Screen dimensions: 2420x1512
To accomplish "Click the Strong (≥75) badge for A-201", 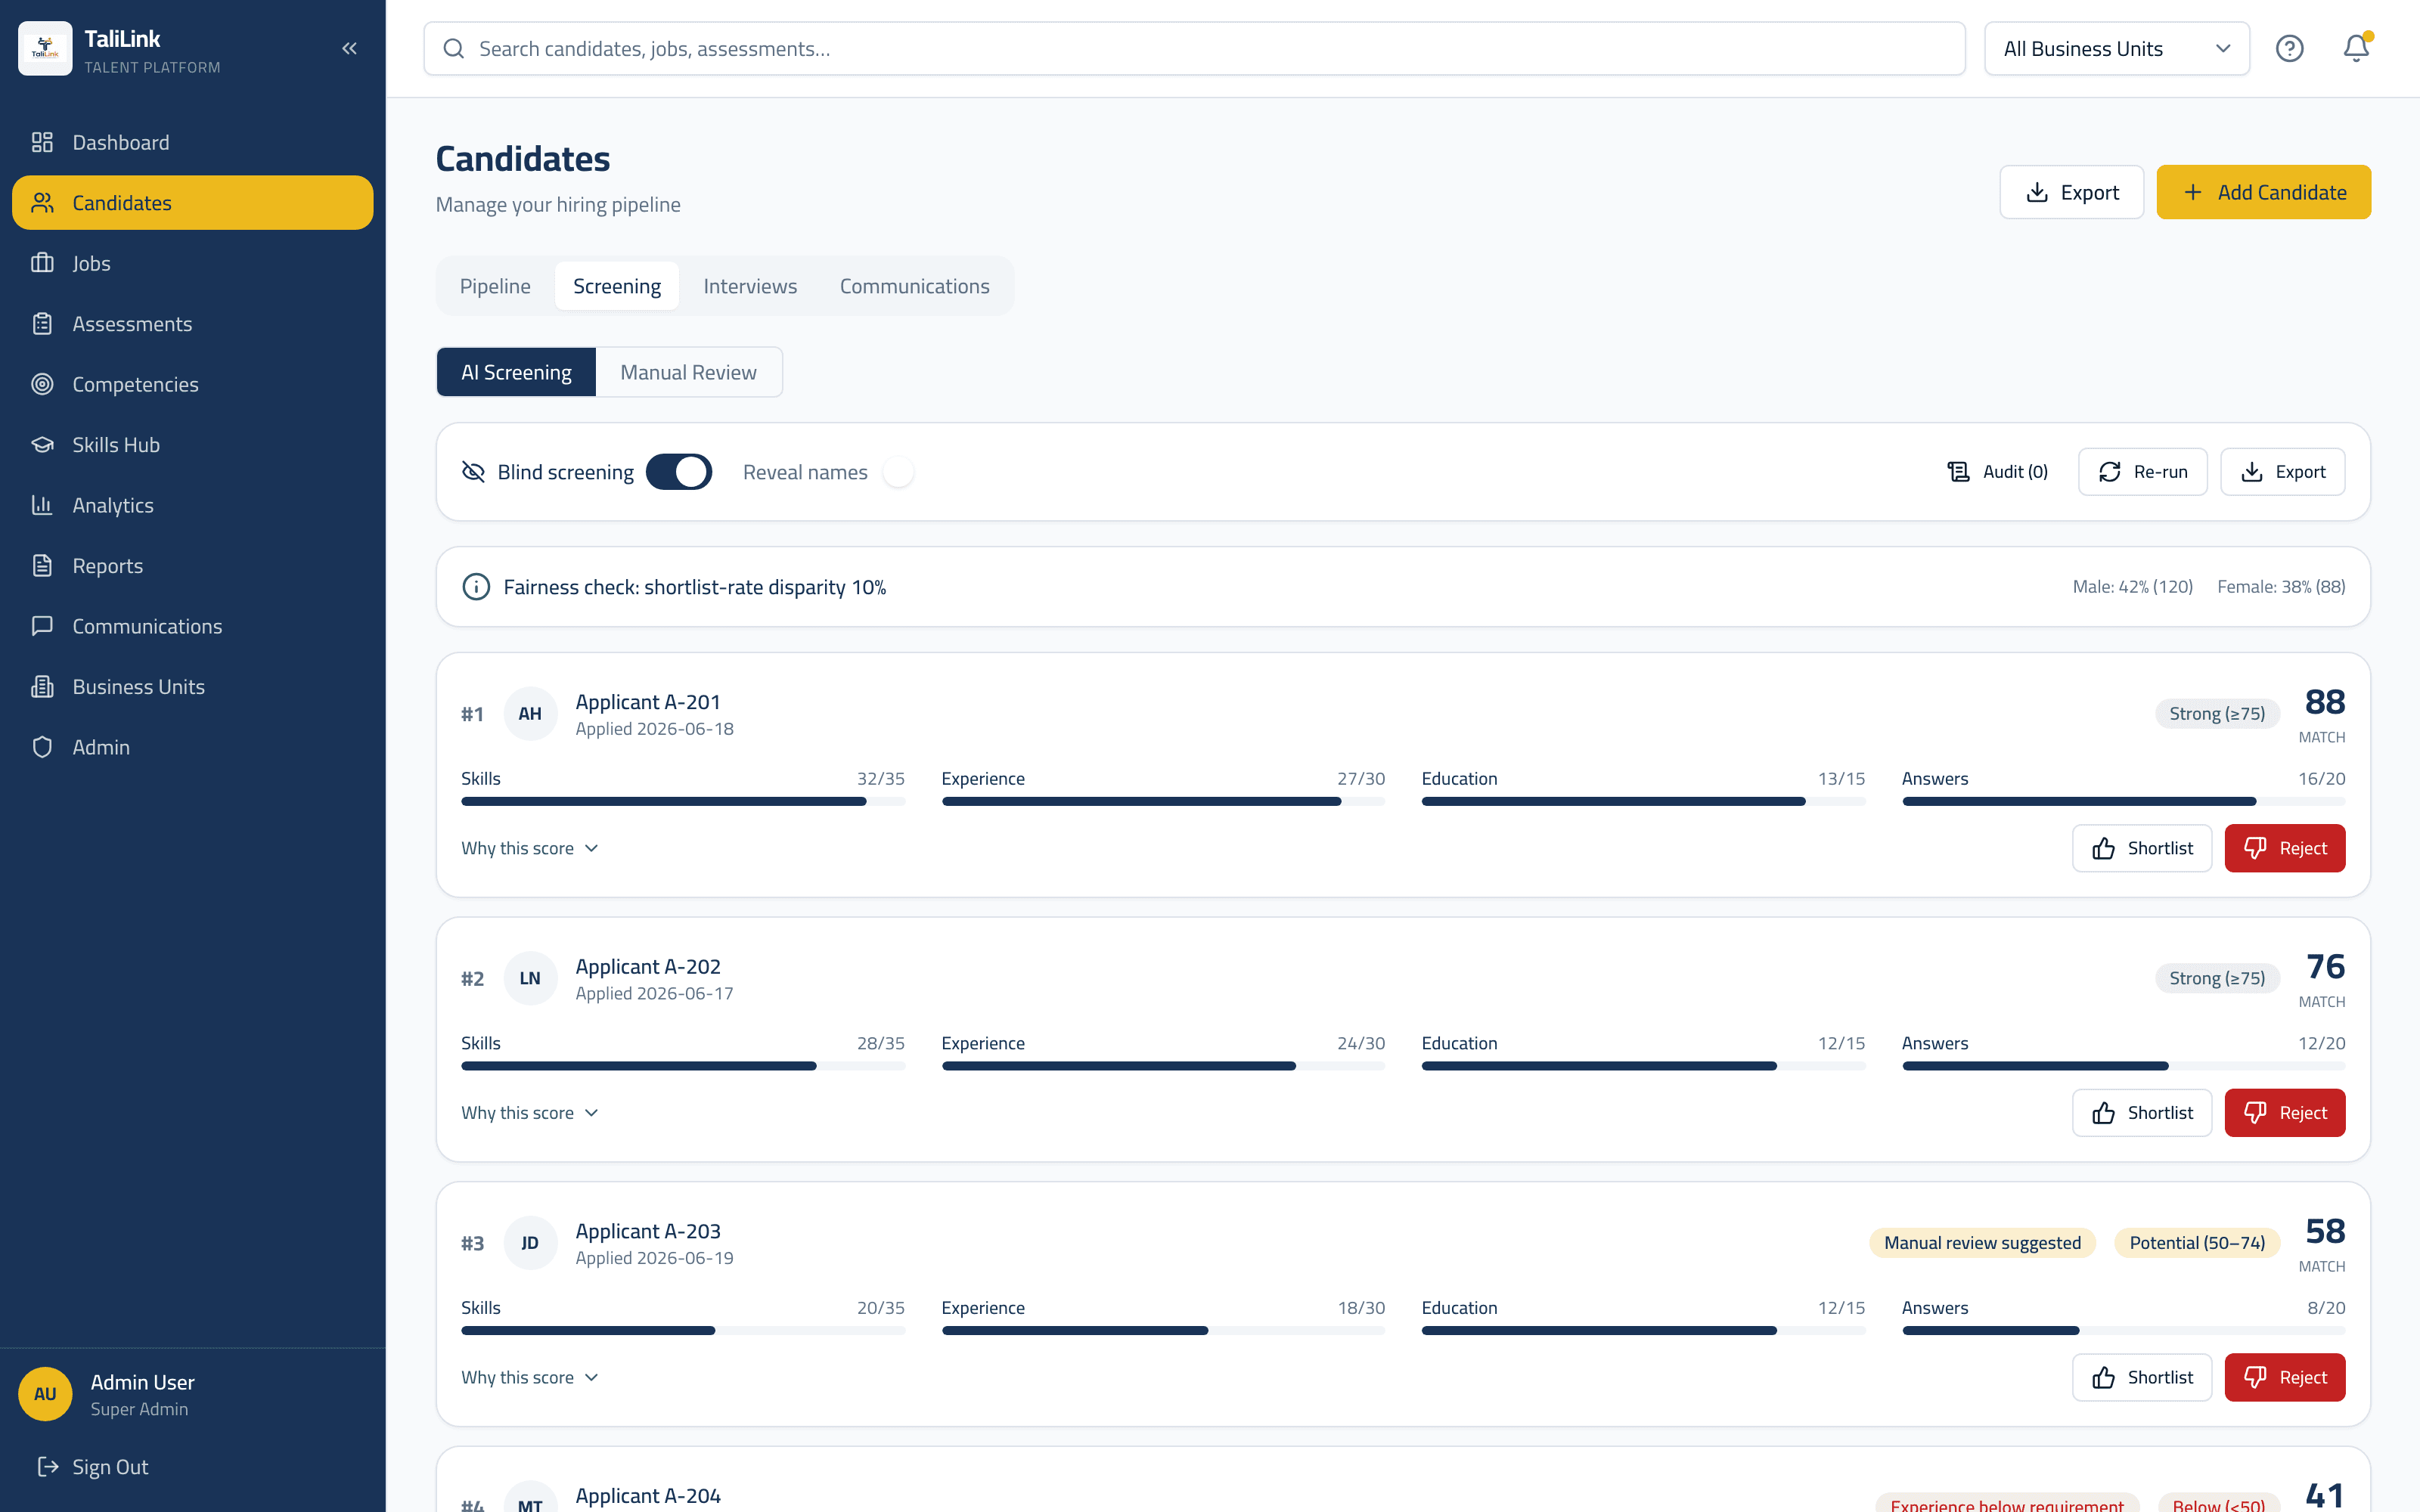I will (x=2217, y=714).
